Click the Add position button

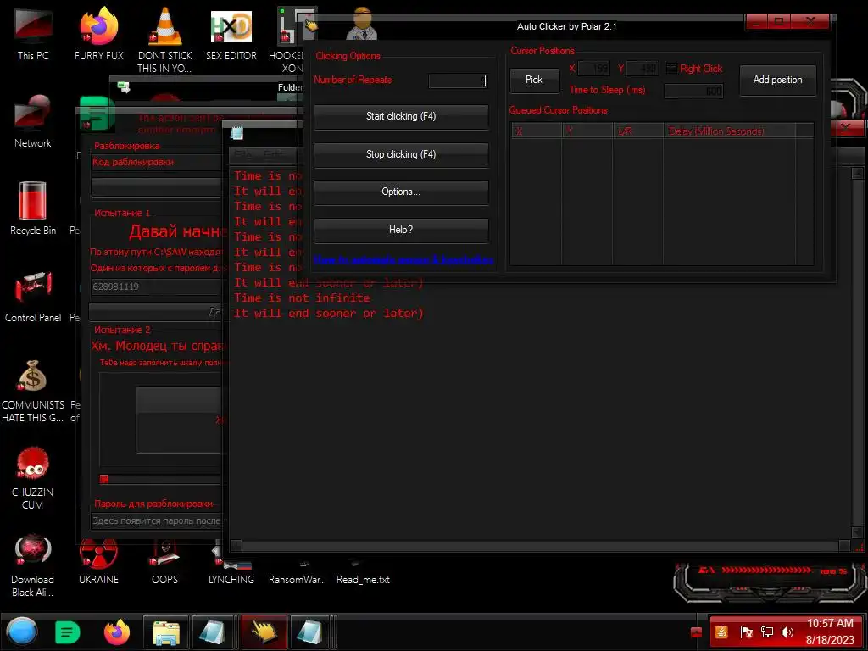coord(777,80)
